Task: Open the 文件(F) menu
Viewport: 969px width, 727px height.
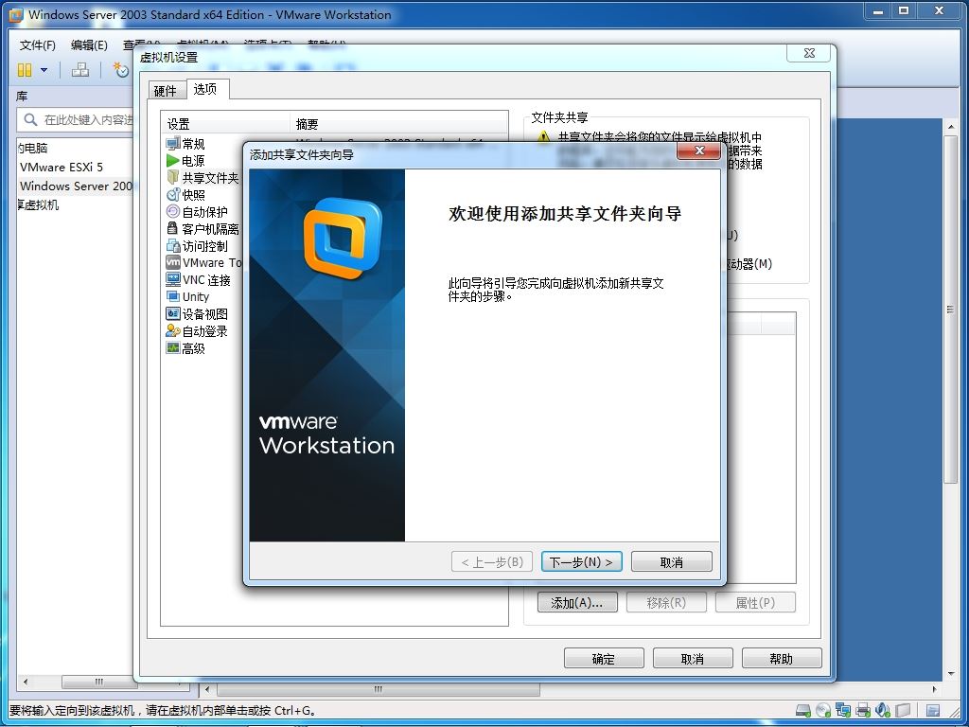Action: pyautogui.click(x=38, y=45)
